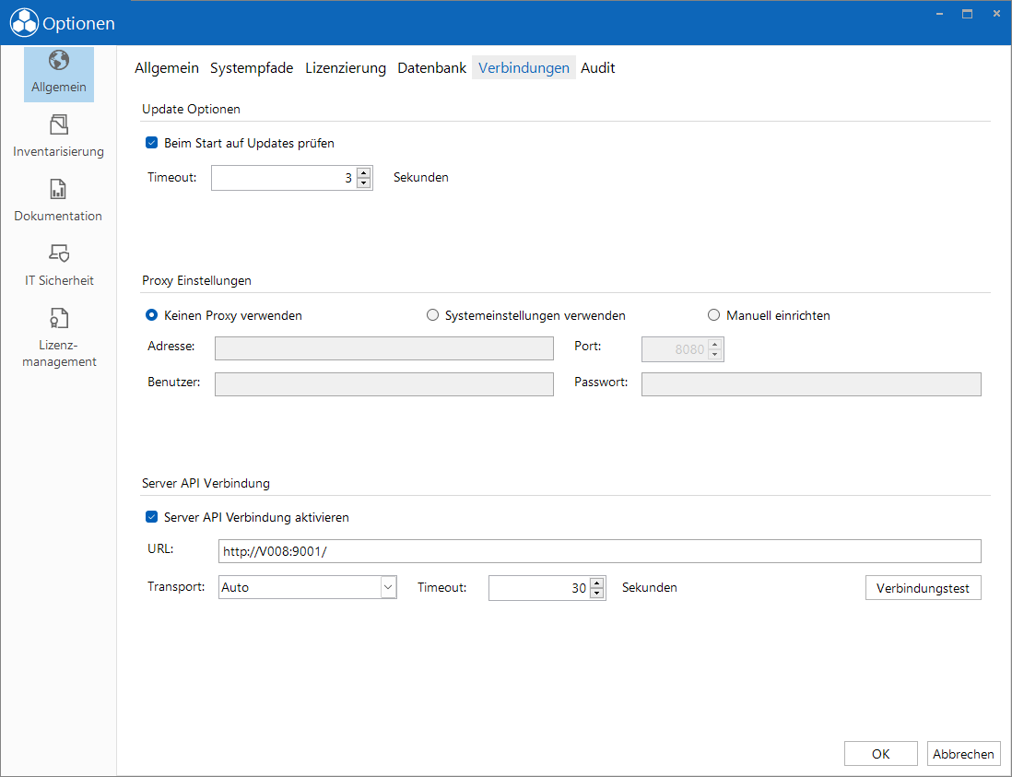Open the Allgemein globe icon section
1012x777 pixels.
click(59, 75)
